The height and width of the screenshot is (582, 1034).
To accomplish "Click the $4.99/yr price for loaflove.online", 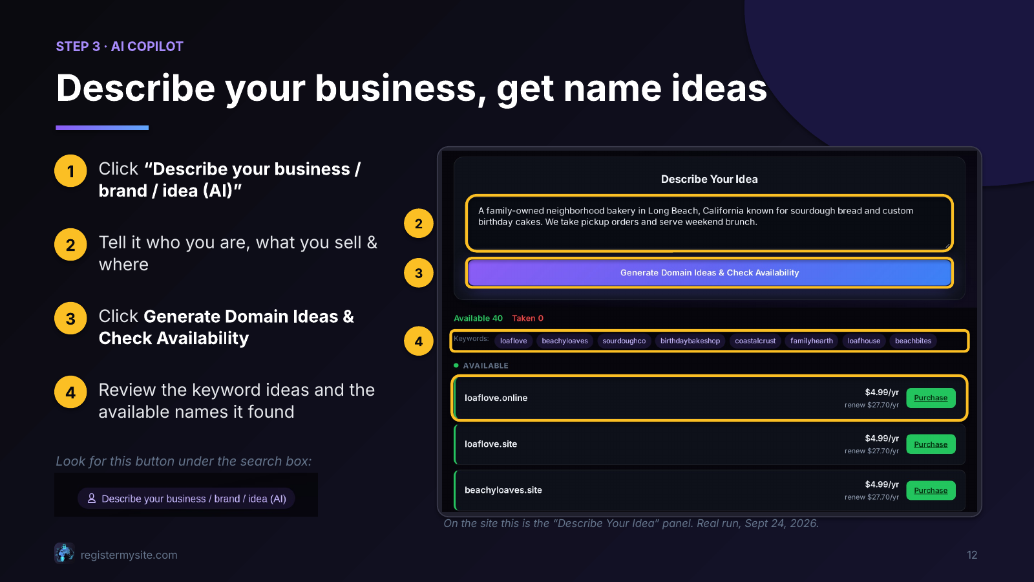I will point(882,392).
